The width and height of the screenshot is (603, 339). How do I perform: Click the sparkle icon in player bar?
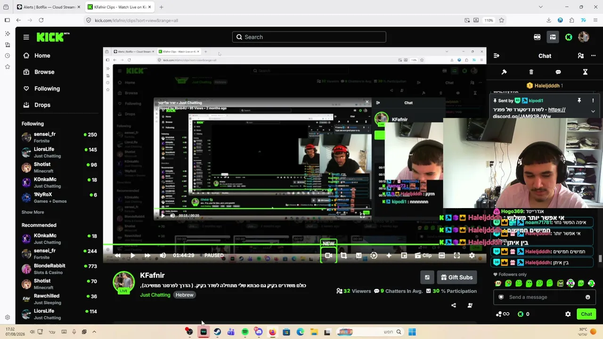click(x=389, y=256)
